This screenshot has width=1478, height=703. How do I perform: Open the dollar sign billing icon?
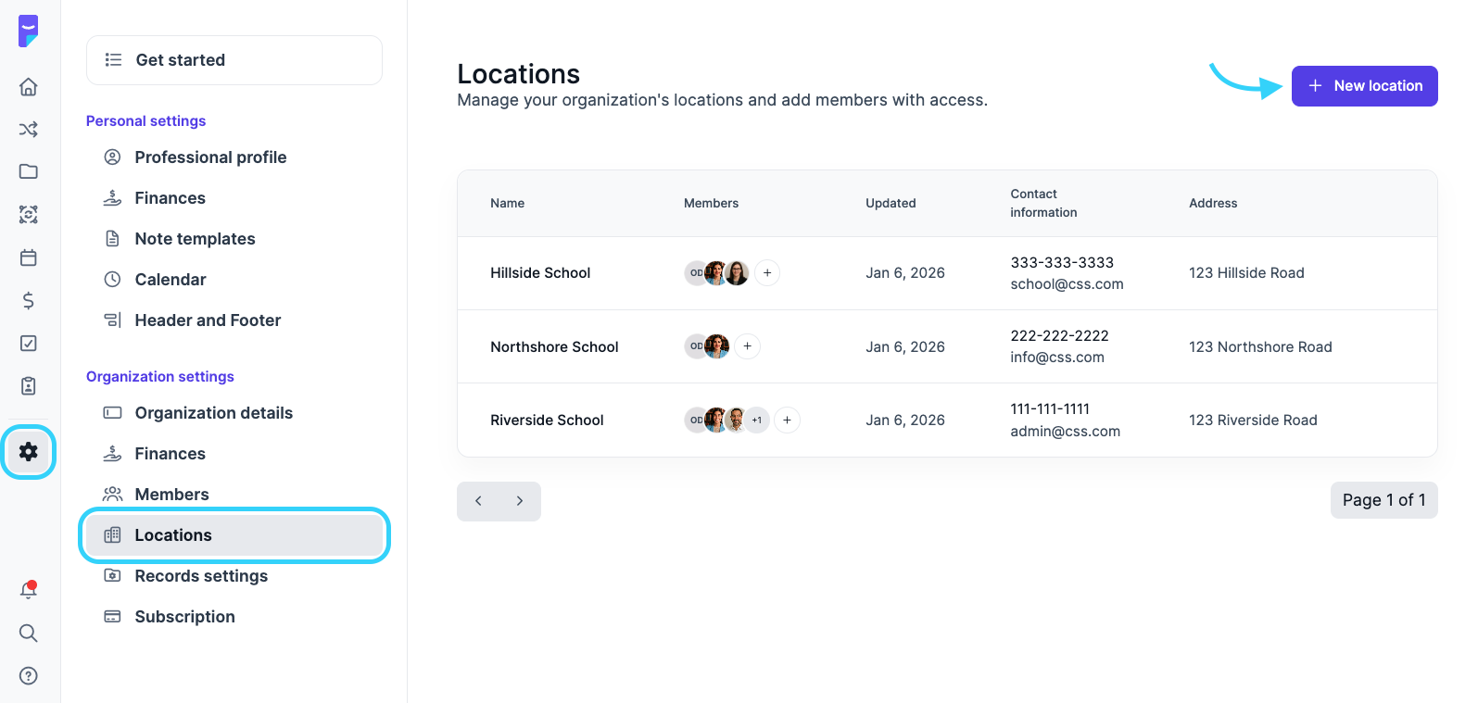29,300
